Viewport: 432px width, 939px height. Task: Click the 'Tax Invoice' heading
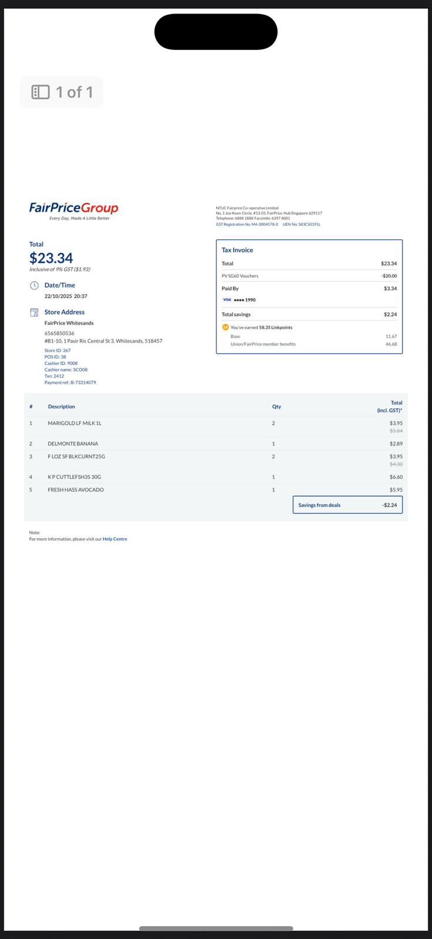(x=237, y=250)
